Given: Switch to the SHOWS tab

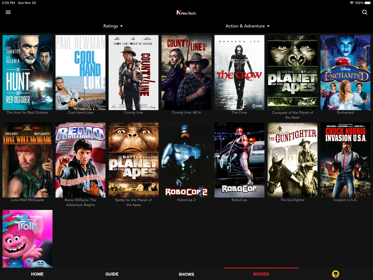Looking at the screenshot, I should (x=186, y=274).
